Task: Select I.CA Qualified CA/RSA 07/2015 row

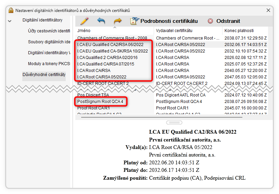Action: point(172,64)
